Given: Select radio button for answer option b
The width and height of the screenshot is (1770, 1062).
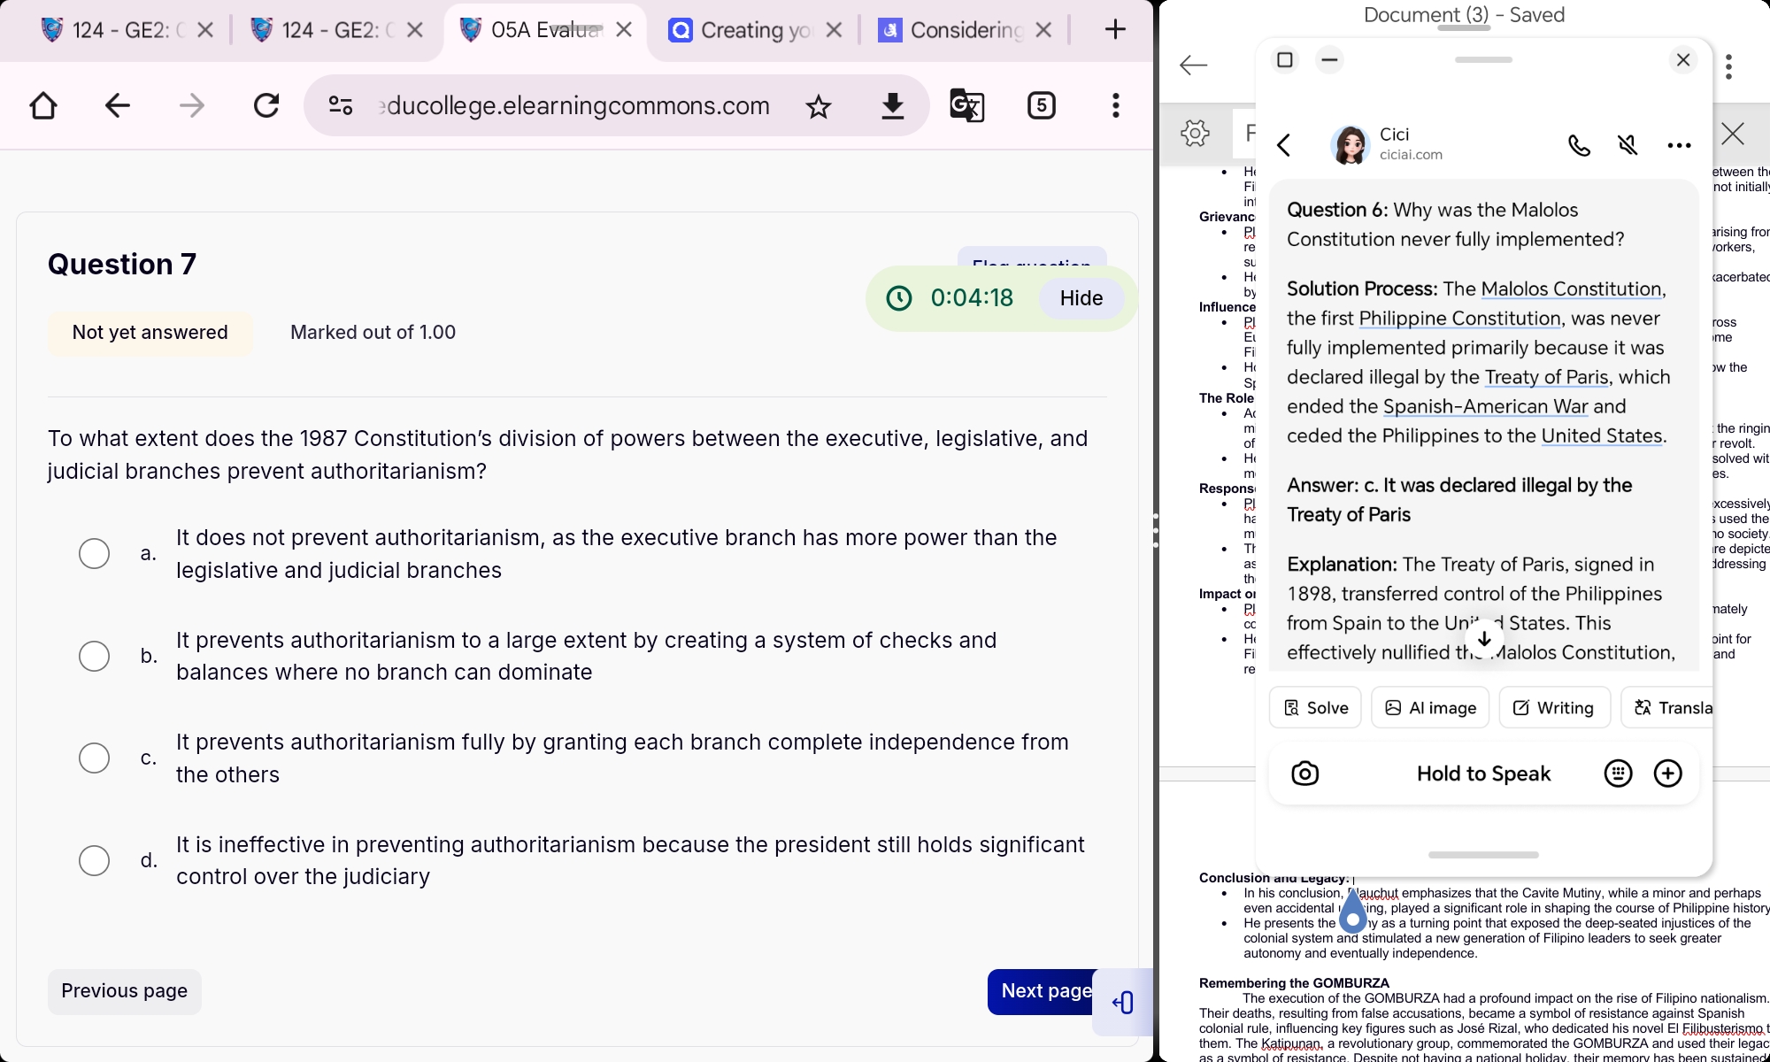Looking at the screenshot, I should coord(95,655).
